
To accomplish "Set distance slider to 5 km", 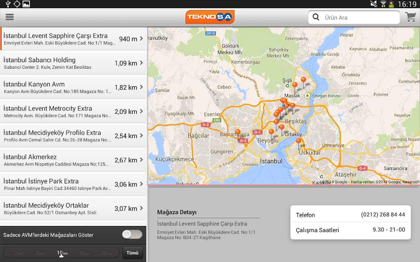I will click(x=40, y=253).
